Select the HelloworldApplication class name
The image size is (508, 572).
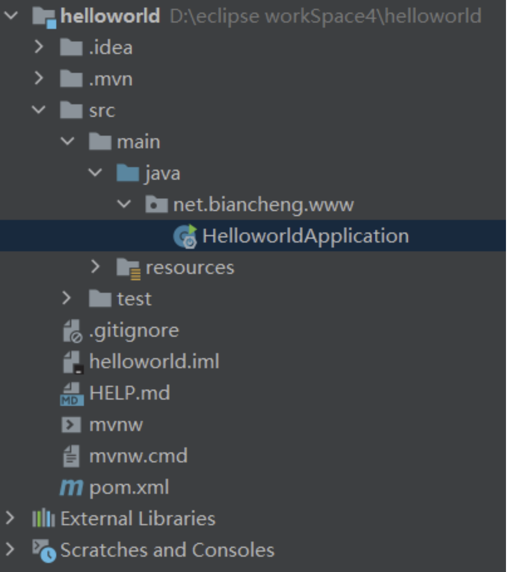click(306, 236)
